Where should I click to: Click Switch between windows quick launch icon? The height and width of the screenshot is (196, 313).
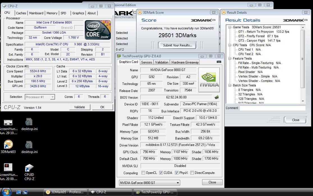tap(25, 192)
